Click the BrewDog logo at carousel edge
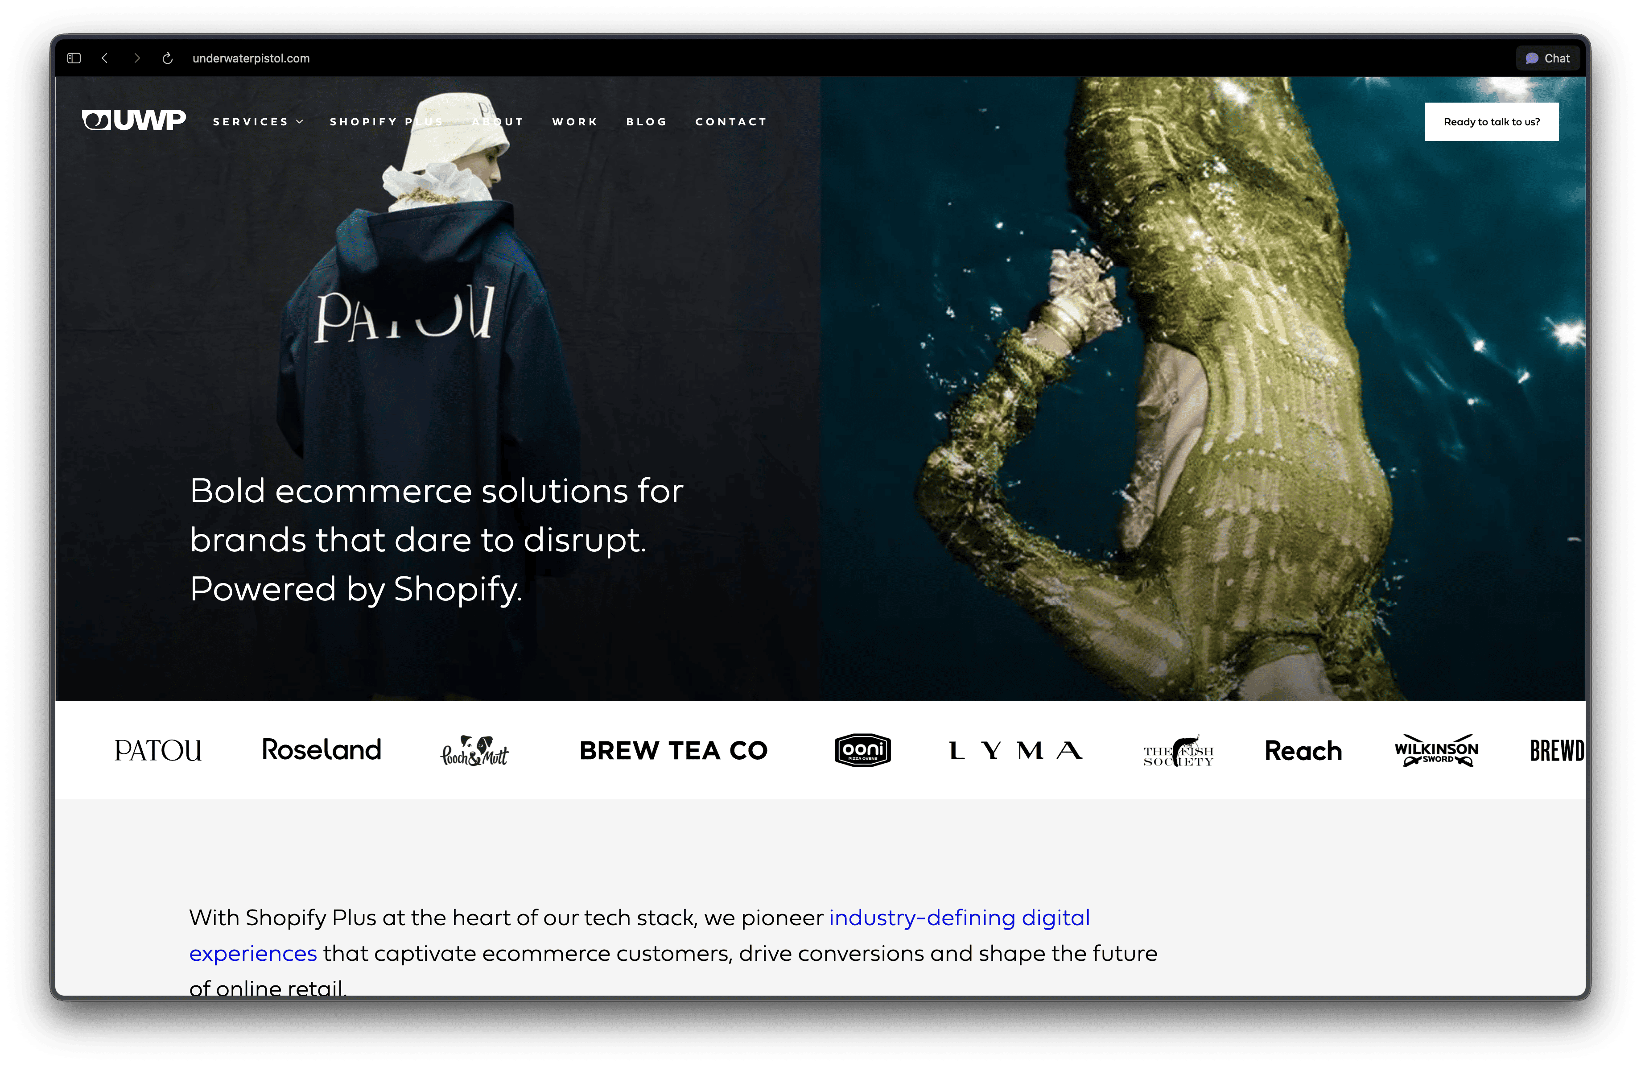The height and width of the screenshot is (1067, 1641). click(1557, 750)
